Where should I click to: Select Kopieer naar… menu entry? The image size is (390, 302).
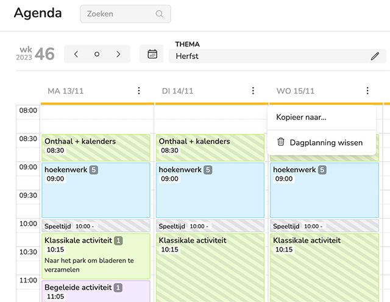pos(302,118)
